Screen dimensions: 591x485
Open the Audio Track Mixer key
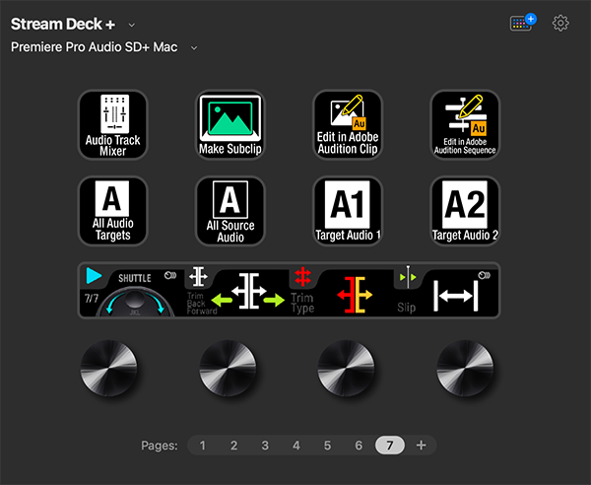[x=112, y=125]
